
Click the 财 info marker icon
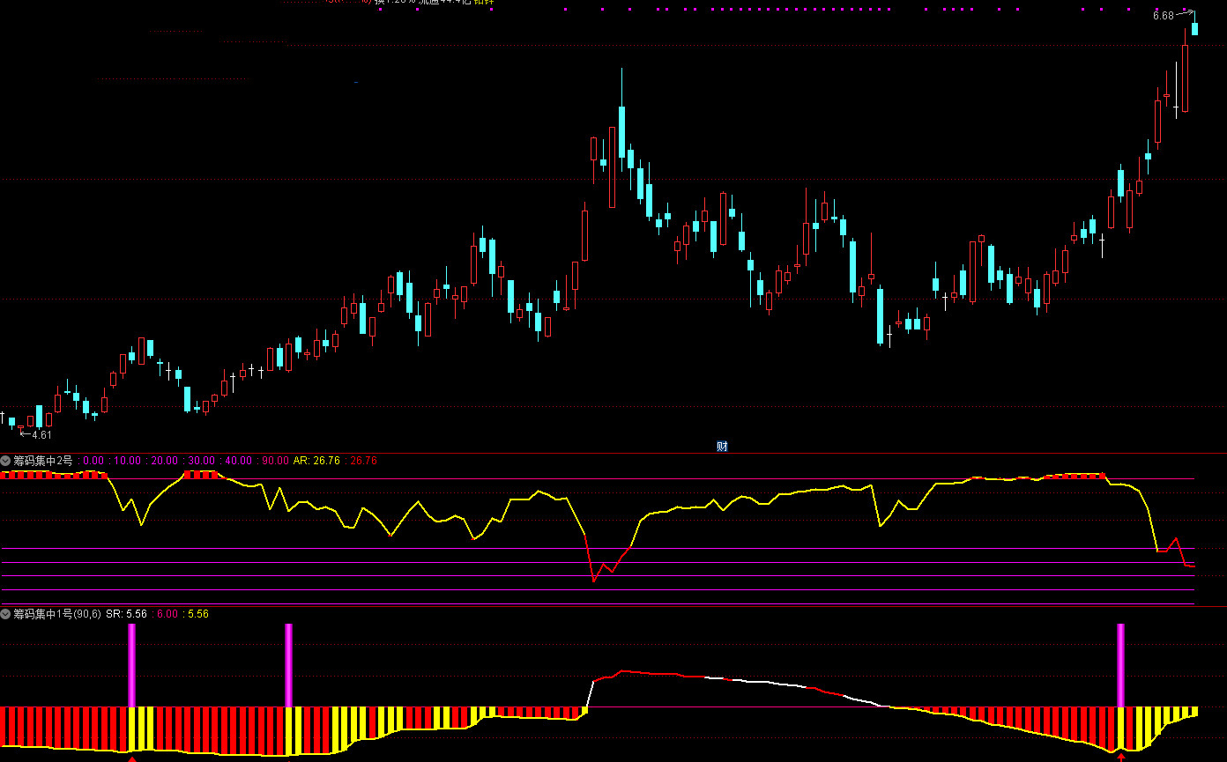tap(722, 447)
